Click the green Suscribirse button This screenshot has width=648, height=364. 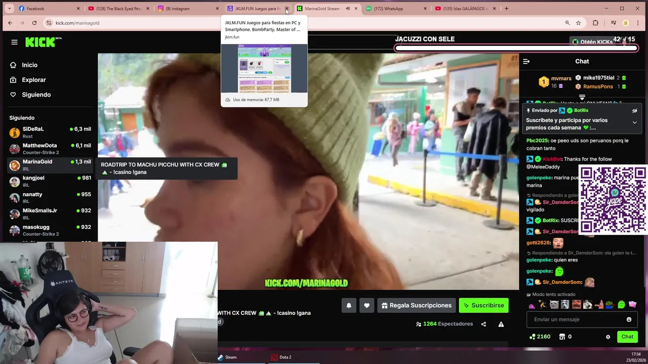[483, 305]
